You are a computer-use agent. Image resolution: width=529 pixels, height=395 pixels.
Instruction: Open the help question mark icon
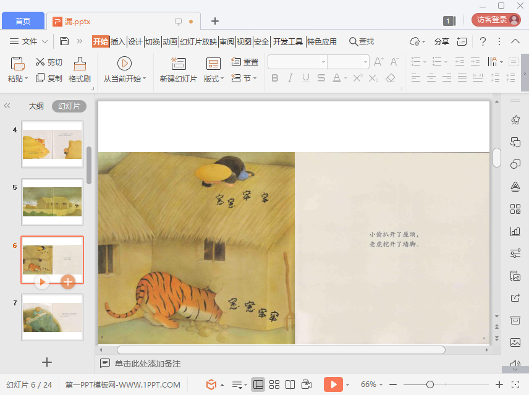click(483, 41)
